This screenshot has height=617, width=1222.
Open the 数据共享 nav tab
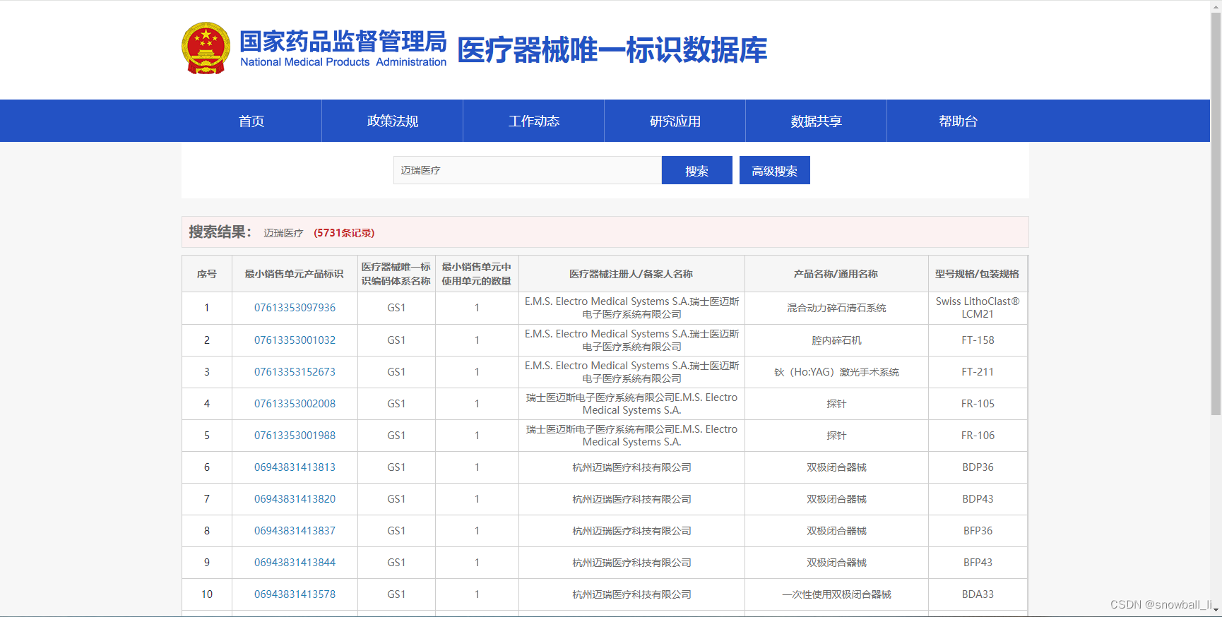click(x=817, y=121)
